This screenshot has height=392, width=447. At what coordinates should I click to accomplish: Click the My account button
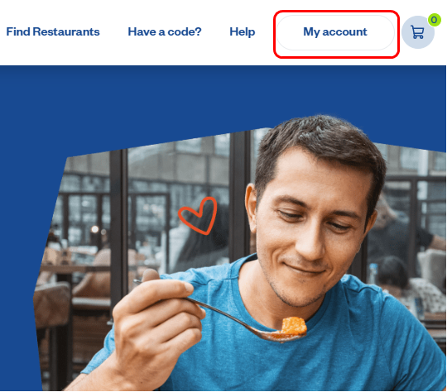pos(335,32)
